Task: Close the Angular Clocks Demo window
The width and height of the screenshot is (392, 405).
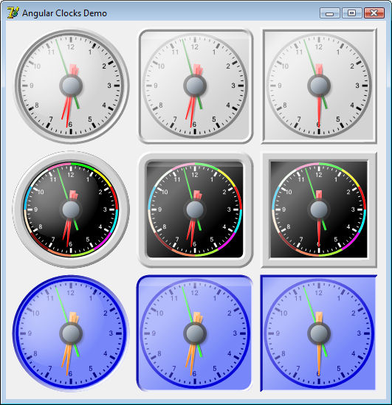Action: (374, 13)
